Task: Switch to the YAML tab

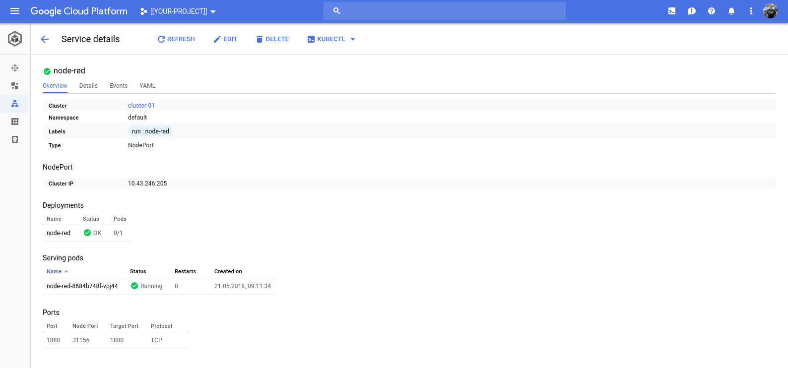Action: coord(147,86)
